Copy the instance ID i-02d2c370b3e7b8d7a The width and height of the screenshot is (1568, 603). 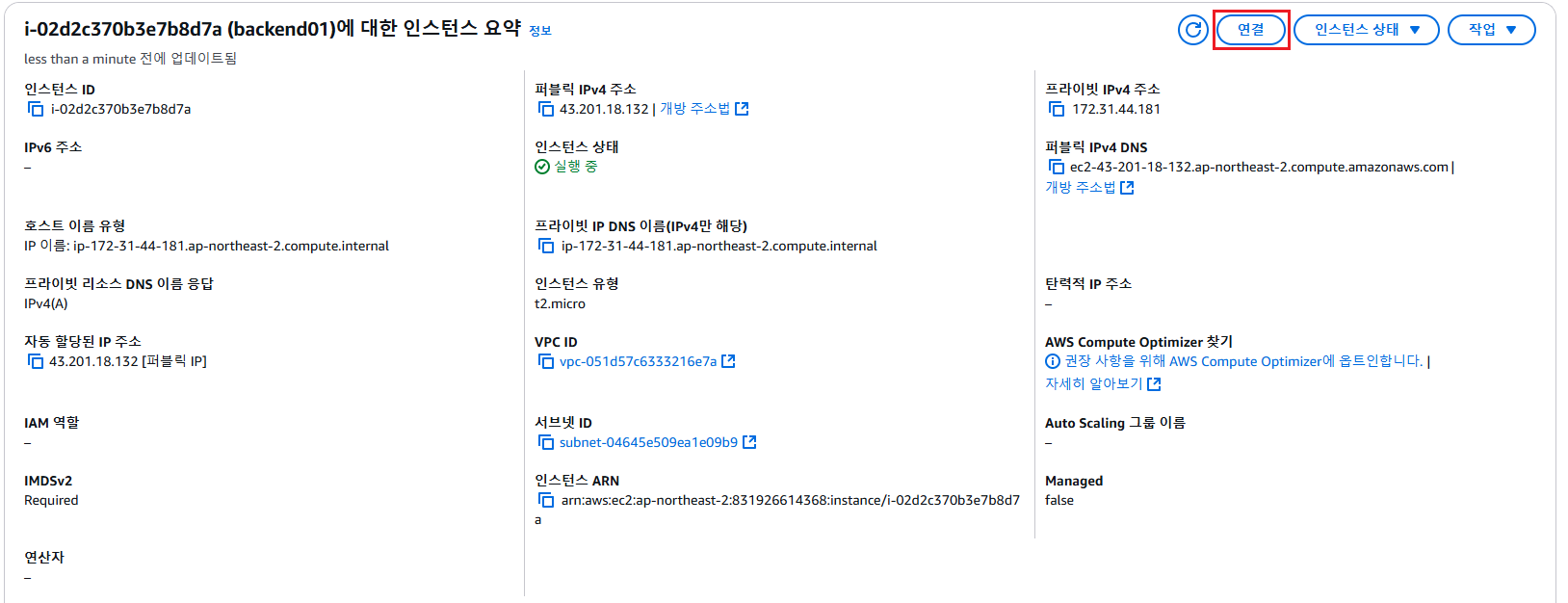pyautogui.click(x=36, y=109)
